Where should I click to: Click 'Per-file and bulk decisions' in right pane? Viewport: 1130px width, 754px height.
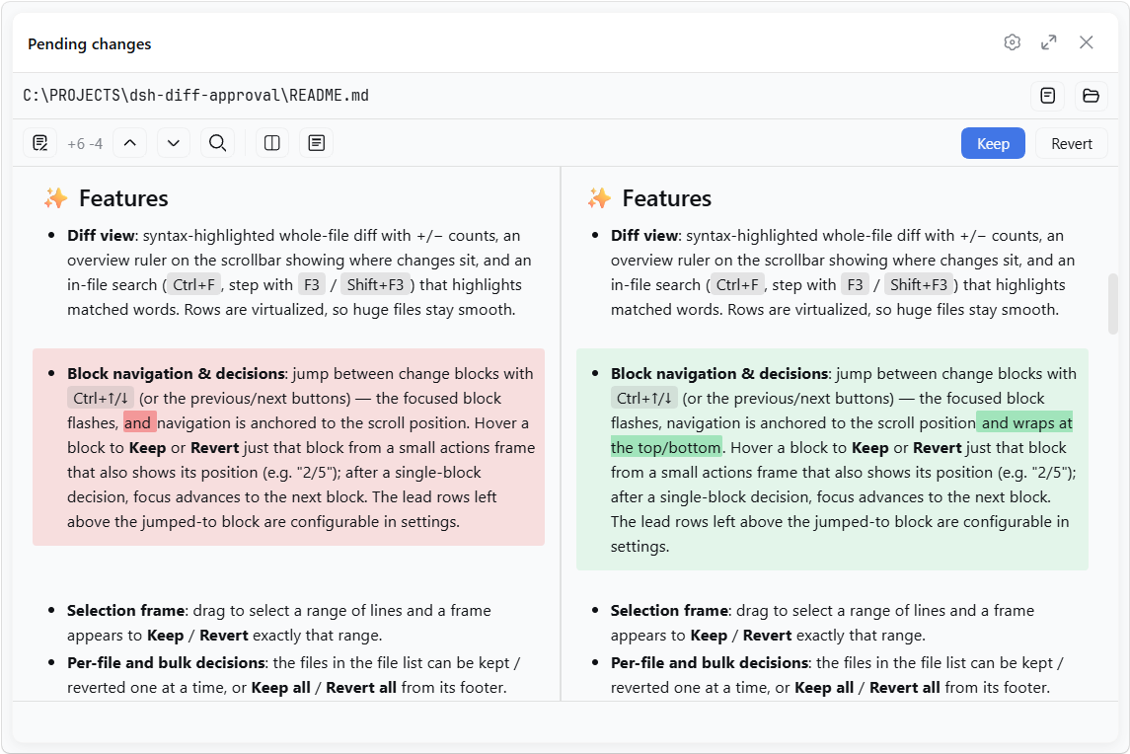[x=710, y=662]
